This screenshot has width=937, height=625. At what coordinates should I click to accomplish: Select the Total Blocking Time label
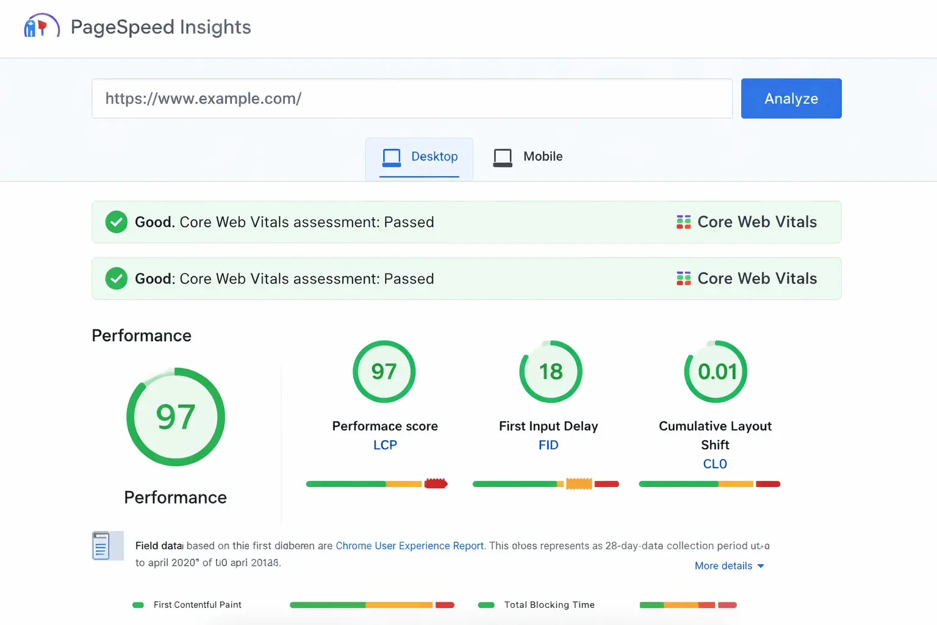(549, 605)
